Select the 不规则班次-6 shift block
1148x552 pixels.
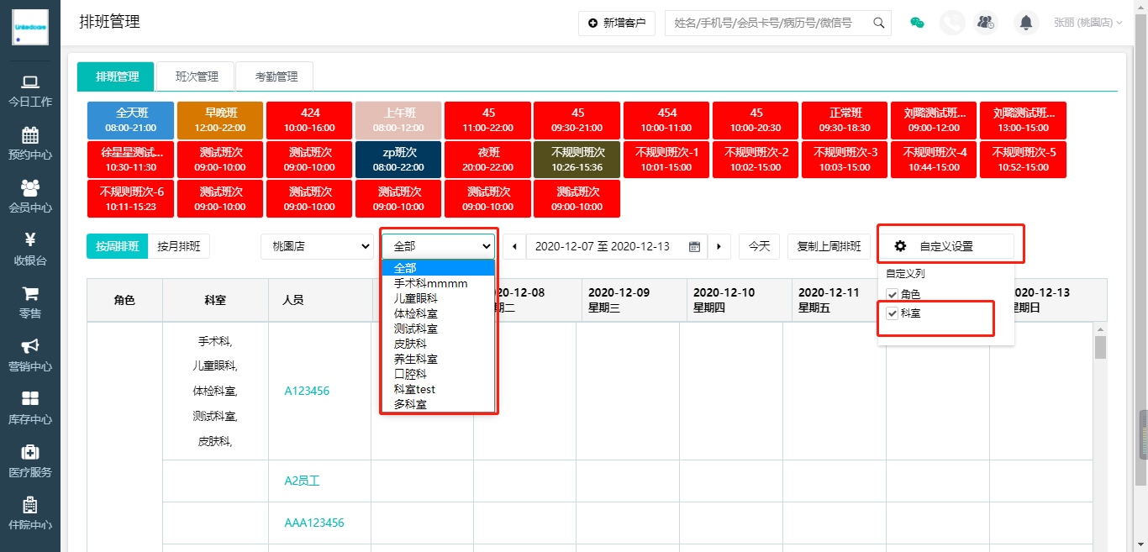coord(130,199)
